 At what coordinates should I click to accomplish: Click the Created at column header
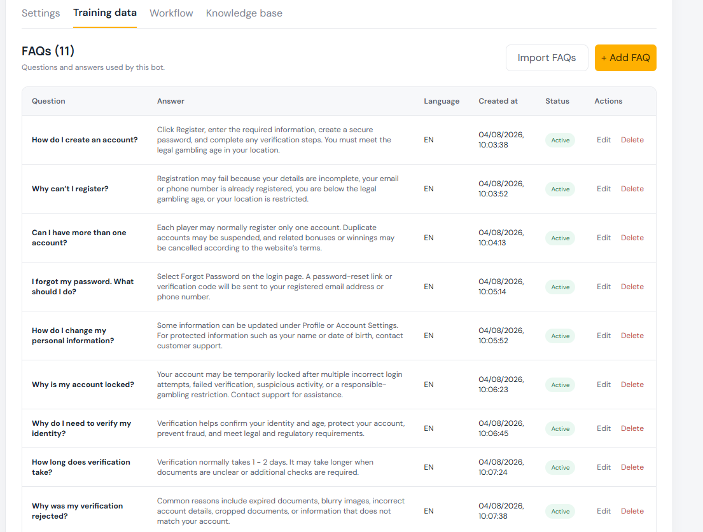498,101
